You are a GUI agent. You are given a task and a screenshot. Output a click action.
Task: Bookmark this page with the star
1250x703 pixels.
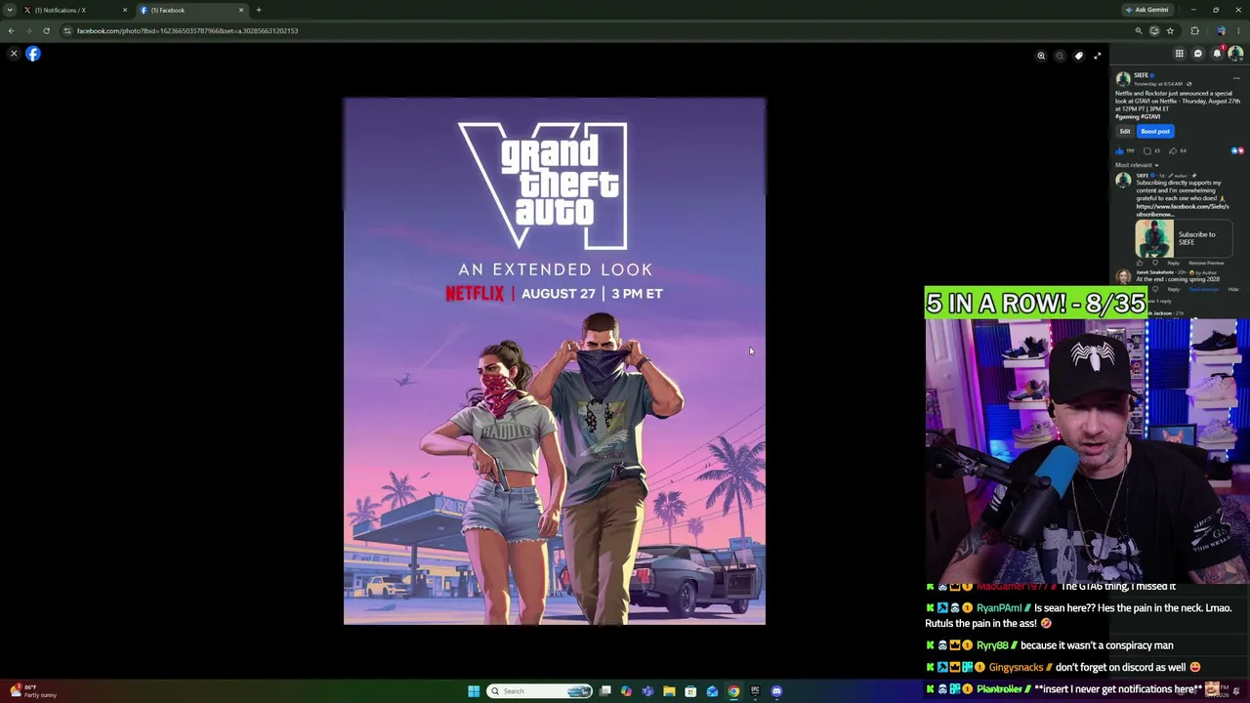[x=1170, y=30]
